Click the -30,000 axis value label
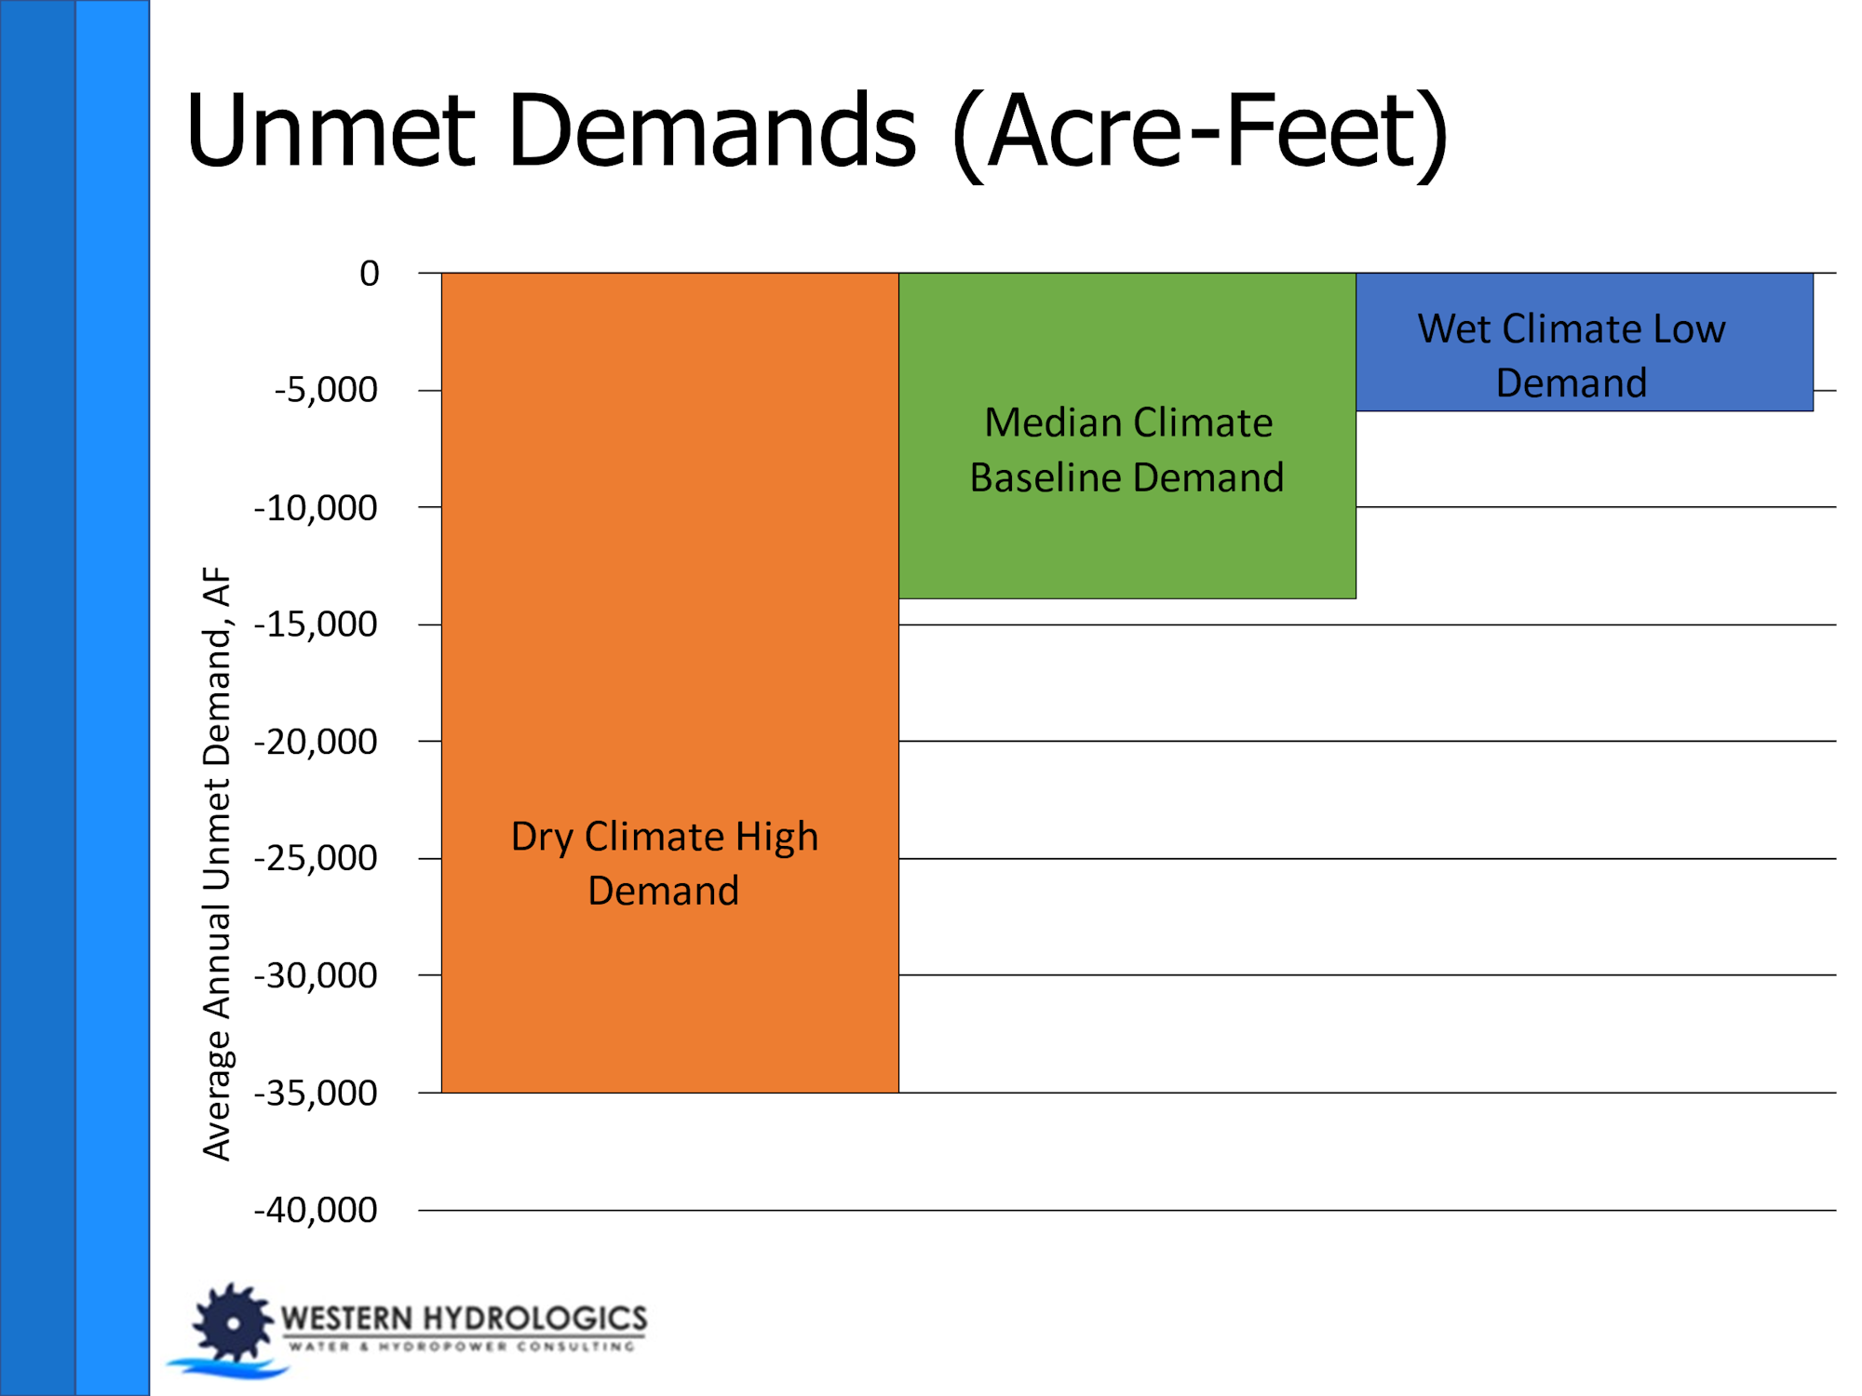Screen dimensions: 1862x1396 click(316, 975)
